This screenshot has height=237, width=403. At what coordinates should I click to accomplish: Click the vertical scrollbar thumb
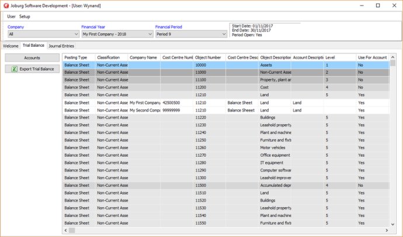pyautogui.click(x=392, y=63)
